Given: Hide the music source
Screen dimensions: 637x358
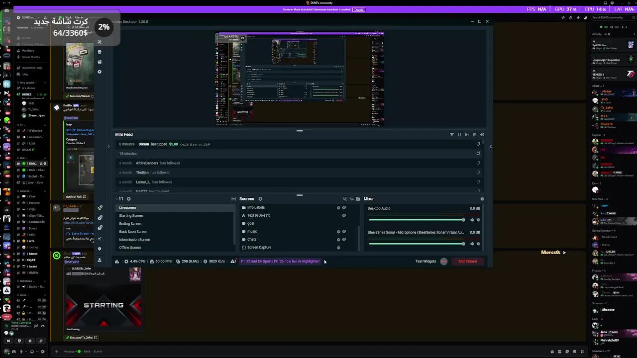Looking at the screenshot, I should pos(344,231).
